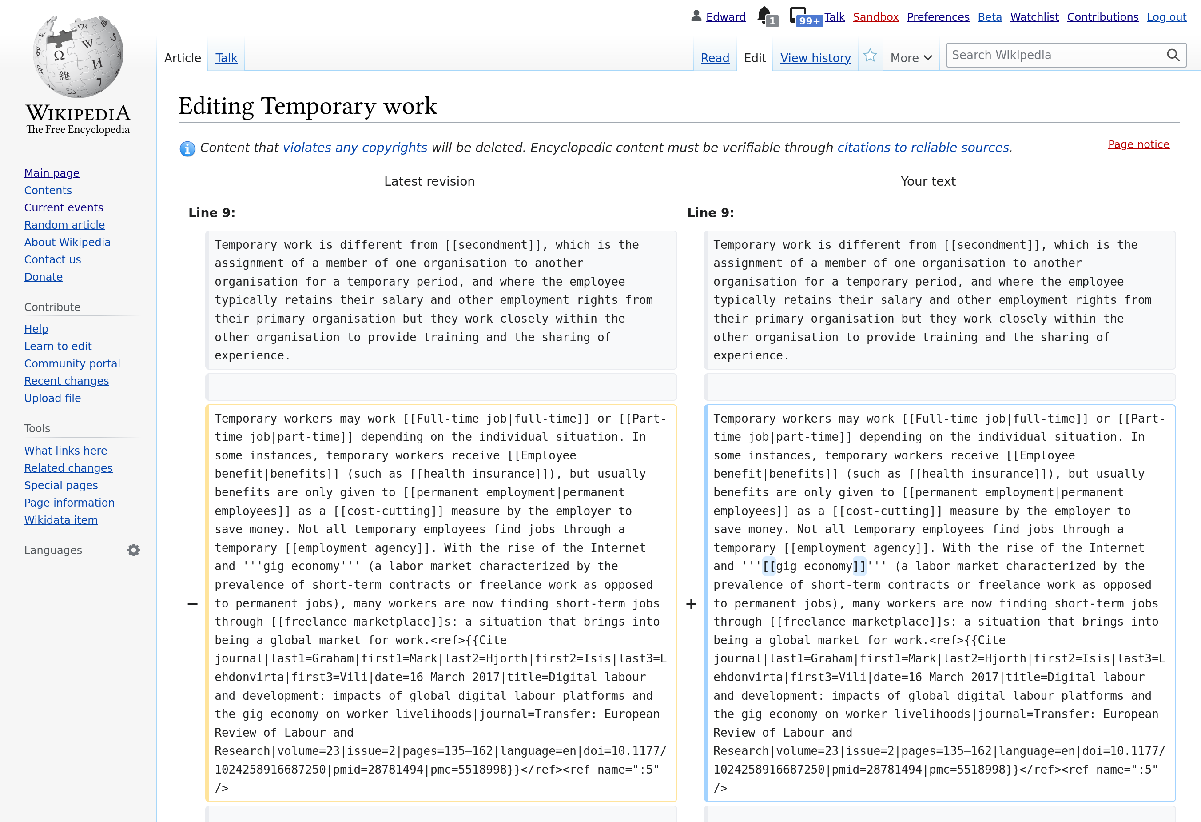
Task: Switch to the Talk tab
Action: (227, 58)
